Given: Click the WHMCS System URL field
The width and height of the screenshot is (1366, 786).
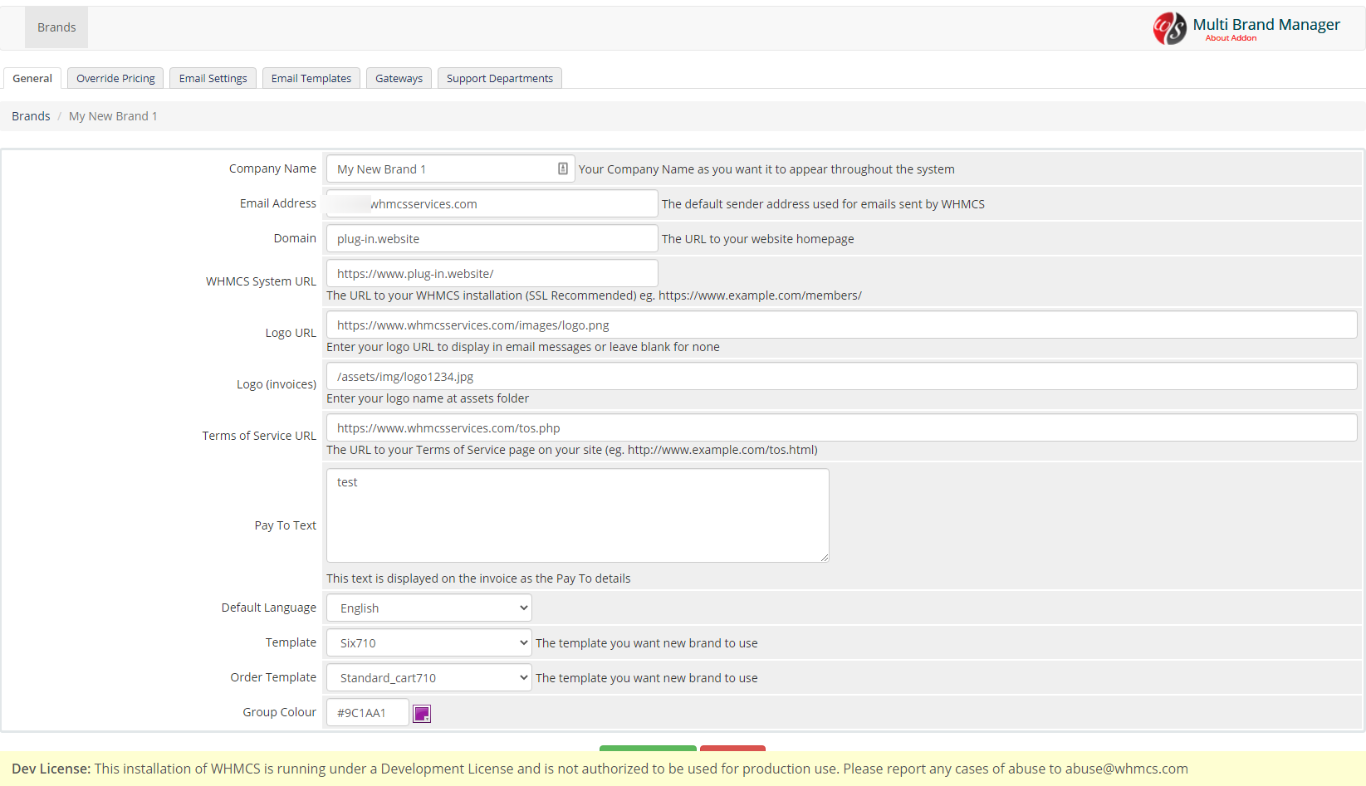Looking at the screenshot, I should click(492, 273).
